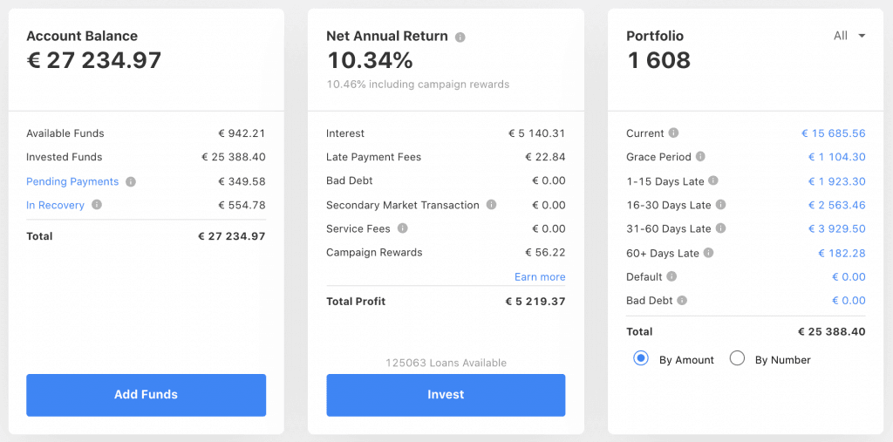
Task: Click the Grace Period amount € 1 104.30
Action: [835, 157]
